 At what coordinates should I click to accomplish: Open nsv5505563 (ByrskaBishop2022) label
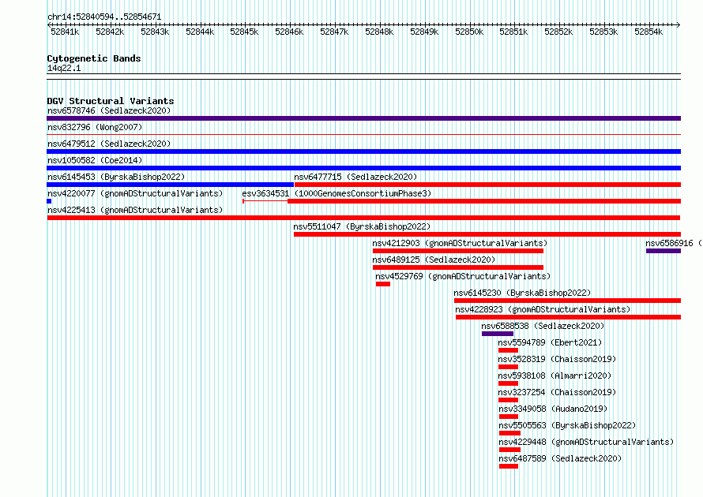(567, 425)
